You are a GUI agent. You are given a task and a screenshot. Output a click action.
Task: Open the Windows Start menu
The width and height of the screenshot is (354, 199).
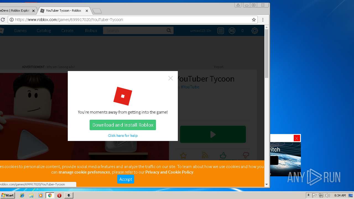[x=7, y=195]
